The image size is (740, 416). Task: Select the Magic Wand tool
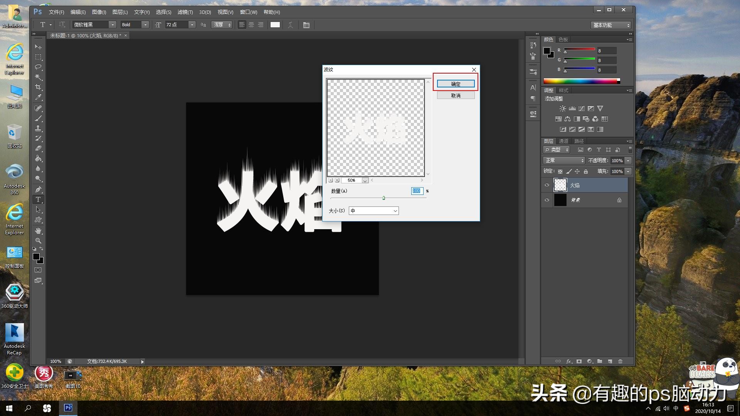(x=38, y=77)
